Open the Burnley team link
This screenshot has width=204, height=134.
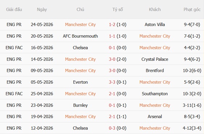pos(80,105)
